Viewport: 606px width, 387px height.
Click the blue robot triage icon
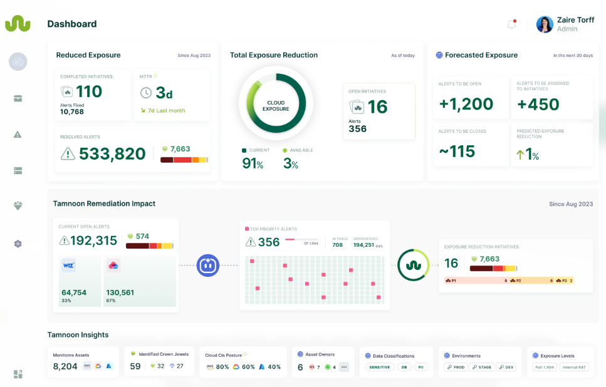(208, 266)
